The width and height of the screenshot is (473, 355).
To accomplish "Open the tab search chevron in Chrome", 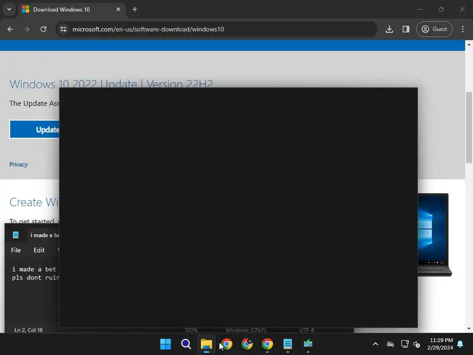I will 9,9.
